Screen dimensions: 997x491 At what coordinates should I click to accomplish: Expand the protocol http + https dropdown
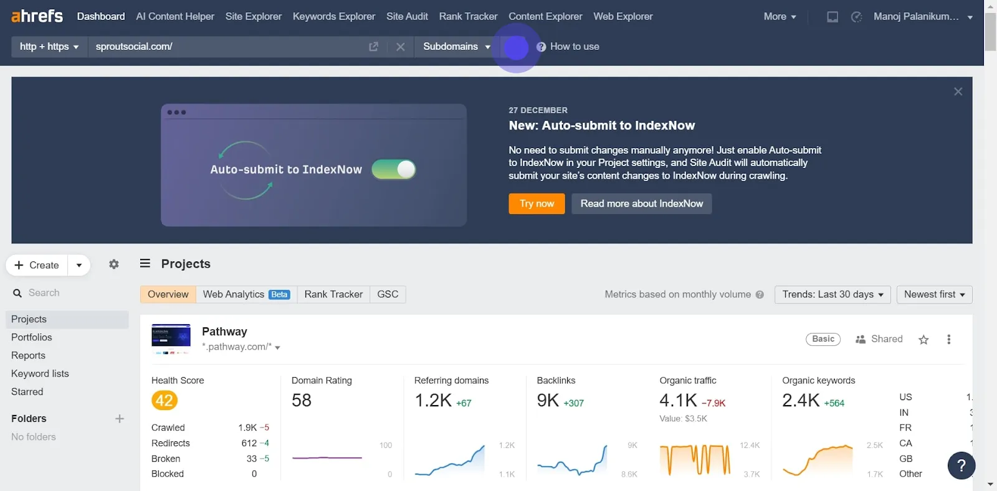pyautogui.click(x=49, y=47)
